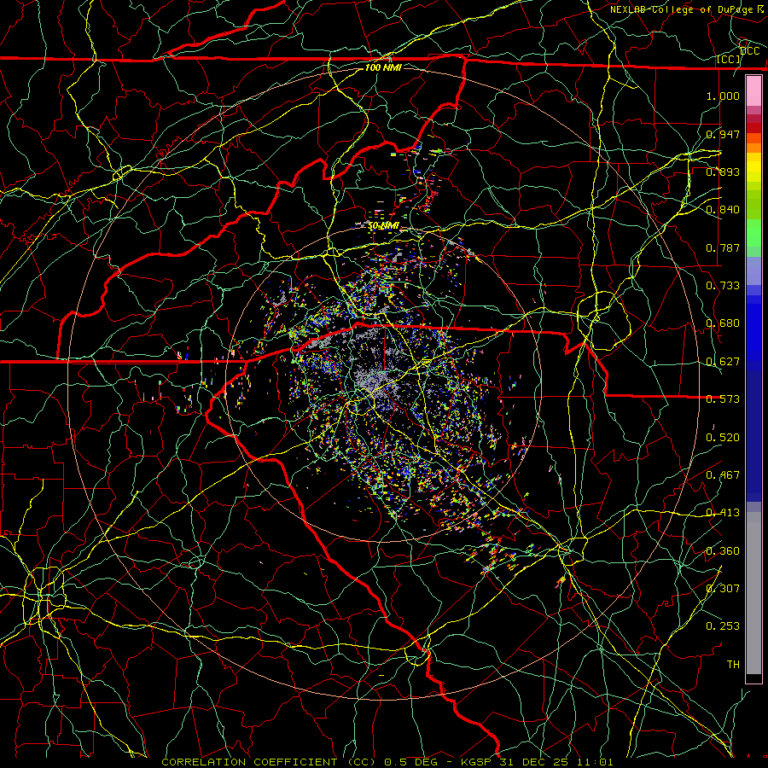
Task: Click the 0.627 scale value
Action: (x=723, y=362)
